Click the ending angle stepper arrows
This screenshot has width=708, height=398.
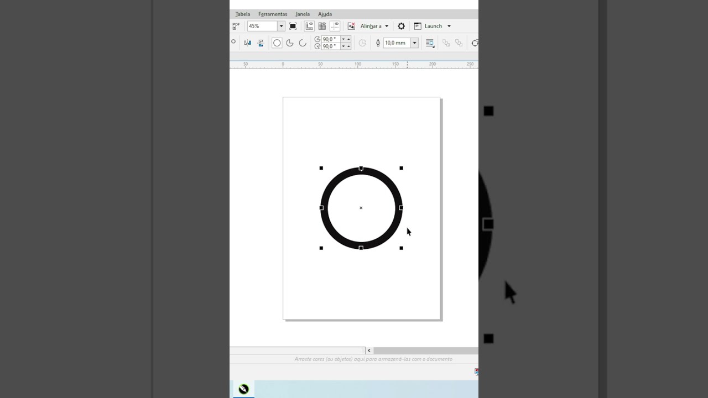pyautogui.click(x=346, y=46)
